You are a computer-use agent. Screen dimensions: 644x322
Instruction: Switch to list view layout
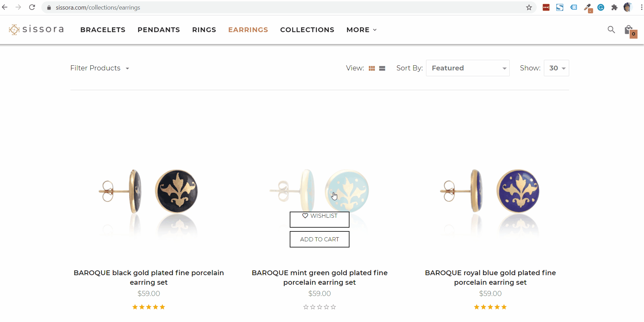[x=382, y=68]
